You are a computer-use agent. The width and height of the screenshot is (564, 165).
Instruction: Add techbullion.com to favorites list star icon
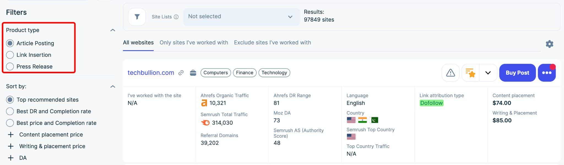pos(470,73)
